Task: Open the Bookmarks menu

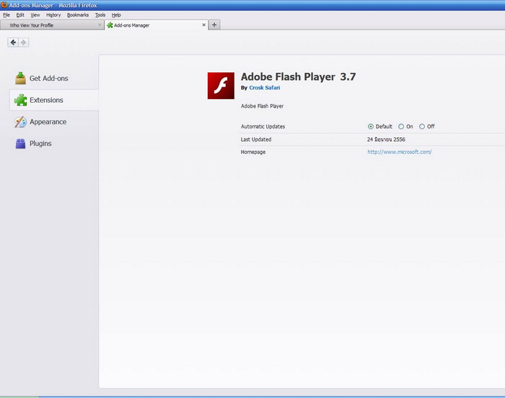Action: point(78,15)
